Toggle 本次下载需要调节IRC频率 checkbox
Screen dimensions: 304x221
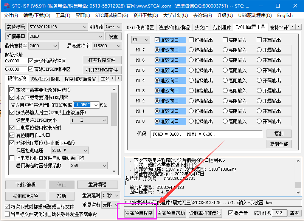pyautogui.click(x=12, y=97)
